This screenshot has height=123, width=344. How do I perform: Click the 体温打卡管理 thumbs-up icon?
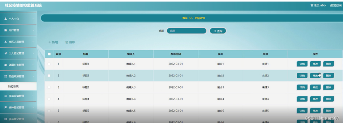click(6, 65)
